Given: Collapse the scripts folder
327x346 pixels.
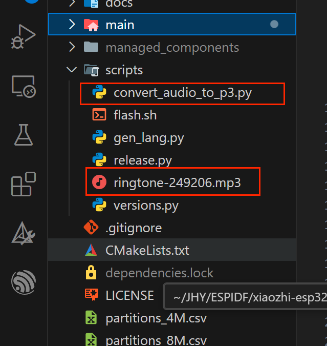Looking at the screenshot, I should [72, 70].
